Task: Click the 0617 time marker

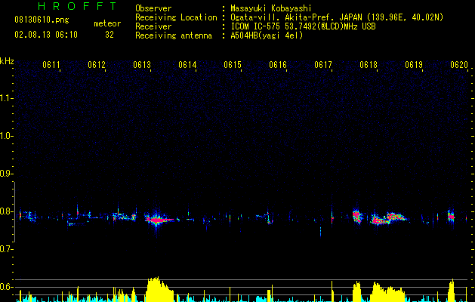Action: (x=323, y=65)
